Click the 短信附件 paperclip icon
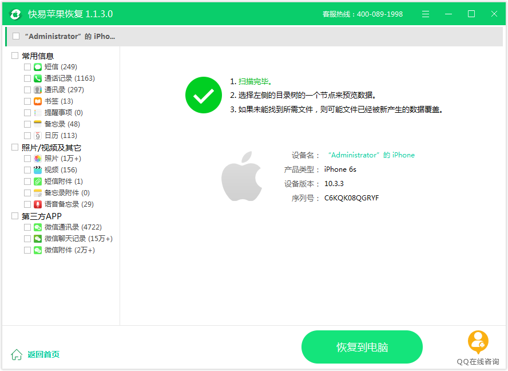The height and width of the screenshot is (371, 508). (x=38, y=181)
